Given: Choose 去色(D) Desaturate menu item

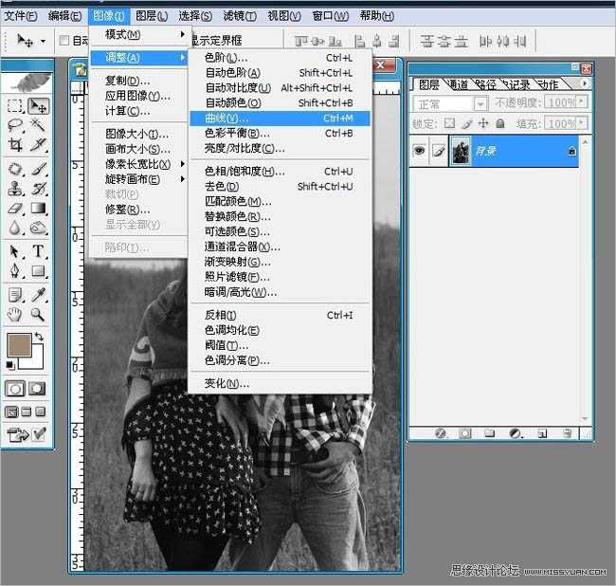Looking at the screenshot, I should pyautogui.click(x=280, y=186).
